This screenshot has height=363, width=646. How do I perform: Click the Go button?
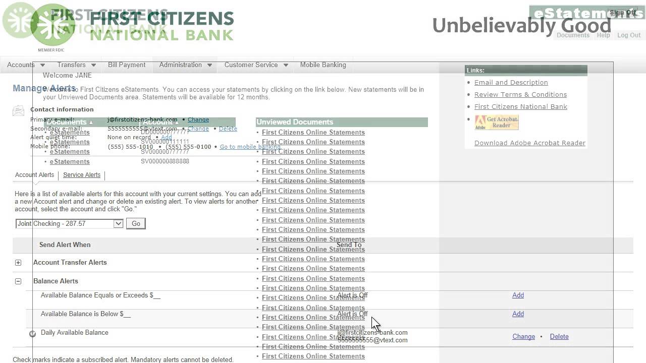coord(136,223)
